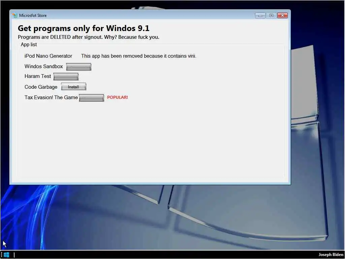Viewport: 345px width, 259px height.
Task: Click the blank button beside Tax Evasion! The Game
Action: tap(92, 98)
